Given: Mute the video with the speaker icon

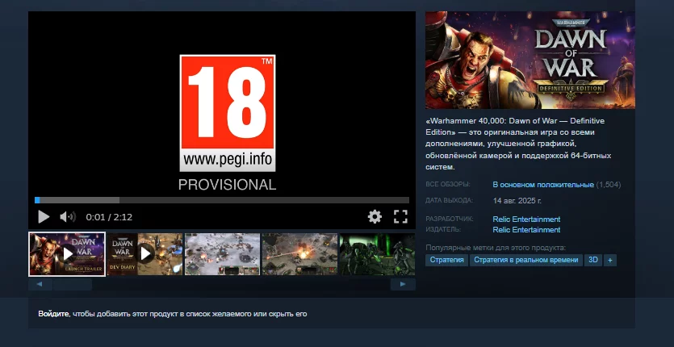Looking at the screenshot, I should [x=68, y=216].
